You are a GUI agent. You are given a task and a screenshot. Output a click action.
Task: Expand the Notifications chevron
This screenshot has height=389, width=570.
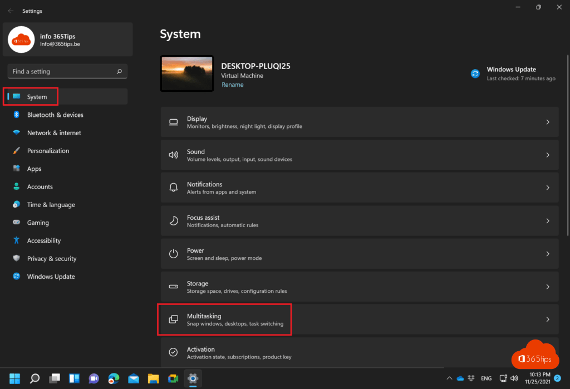click(x=548, y=188)
